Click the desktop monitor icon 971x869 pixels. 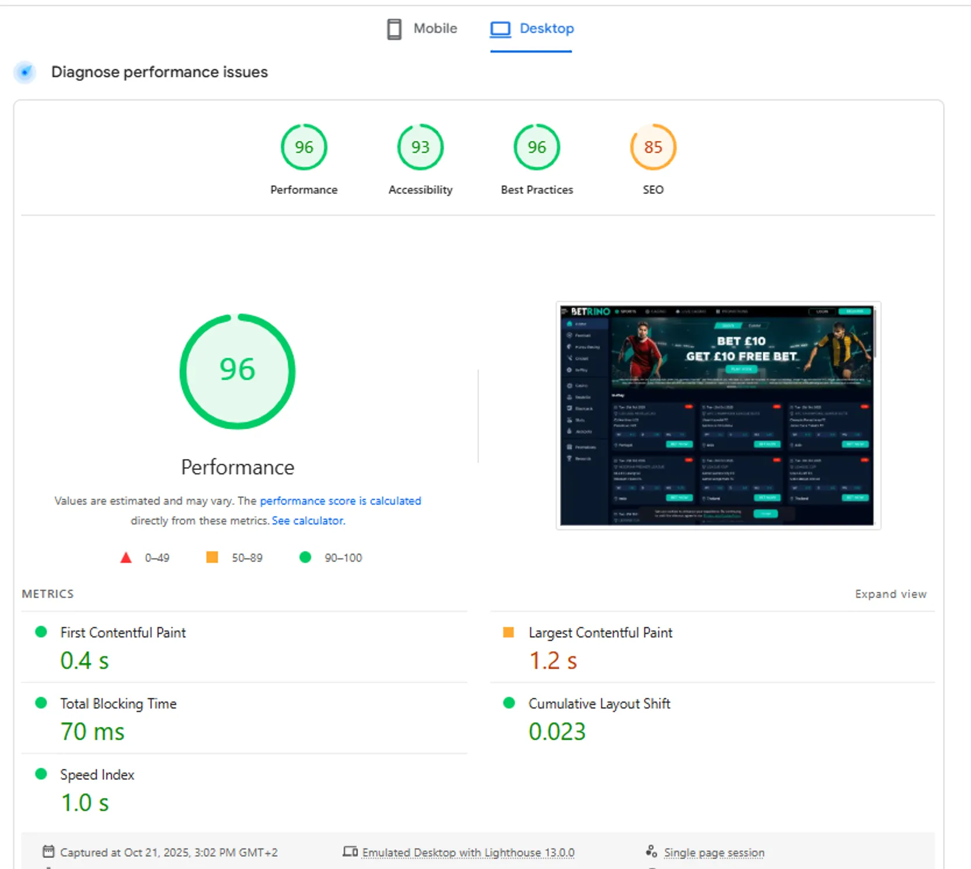(499, 29)
